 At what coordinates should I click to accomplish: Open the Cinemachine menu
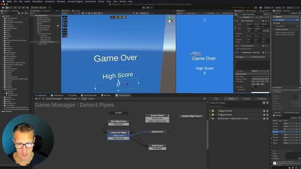pyautogui.click(x=90, y=1)
